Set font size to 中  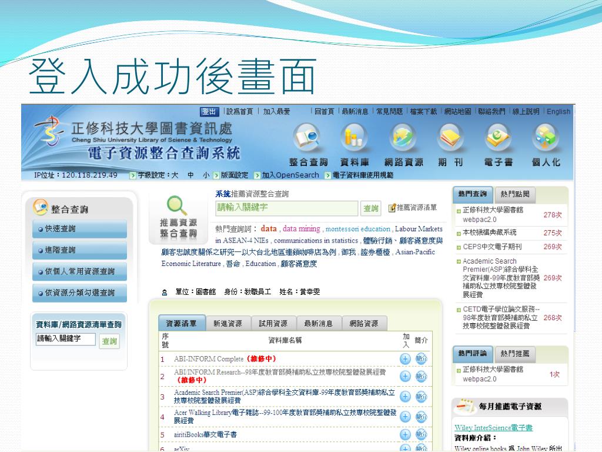click(190, 175)
